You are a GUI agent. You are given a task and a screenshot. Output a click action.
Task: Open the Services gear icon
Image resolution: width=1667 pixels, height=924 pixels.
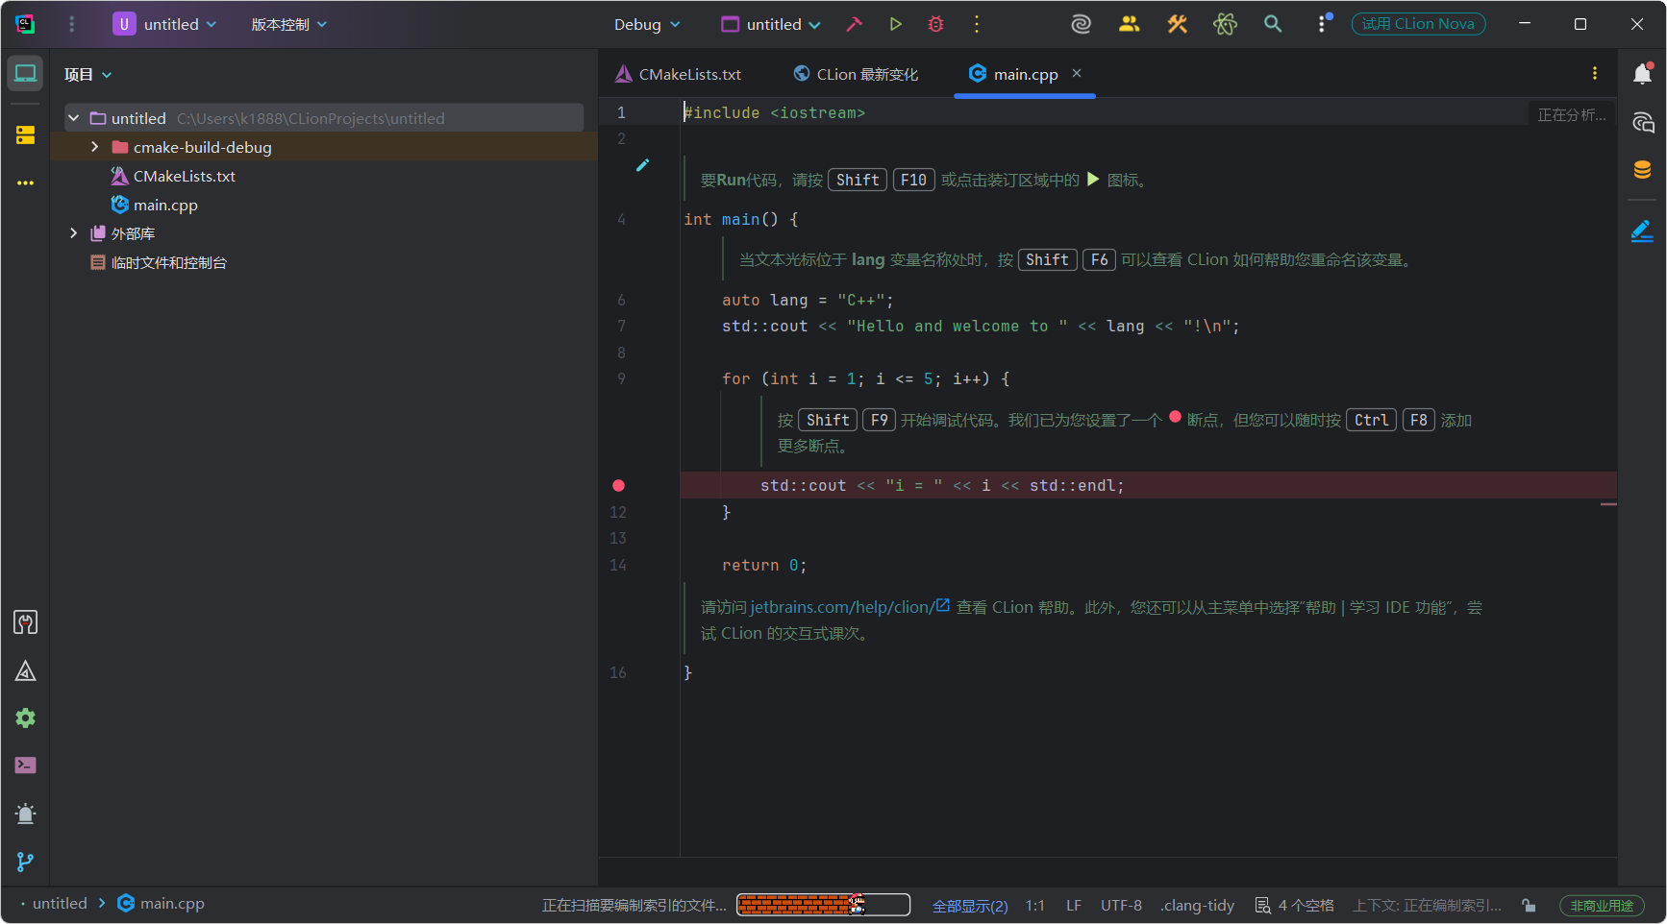(x=25, y=717)
